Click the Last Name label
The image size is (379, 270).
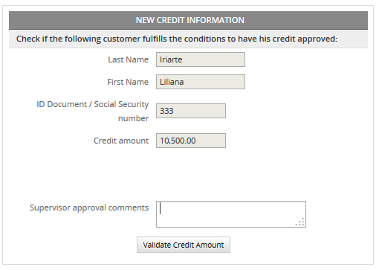click(x=128, y=60)
